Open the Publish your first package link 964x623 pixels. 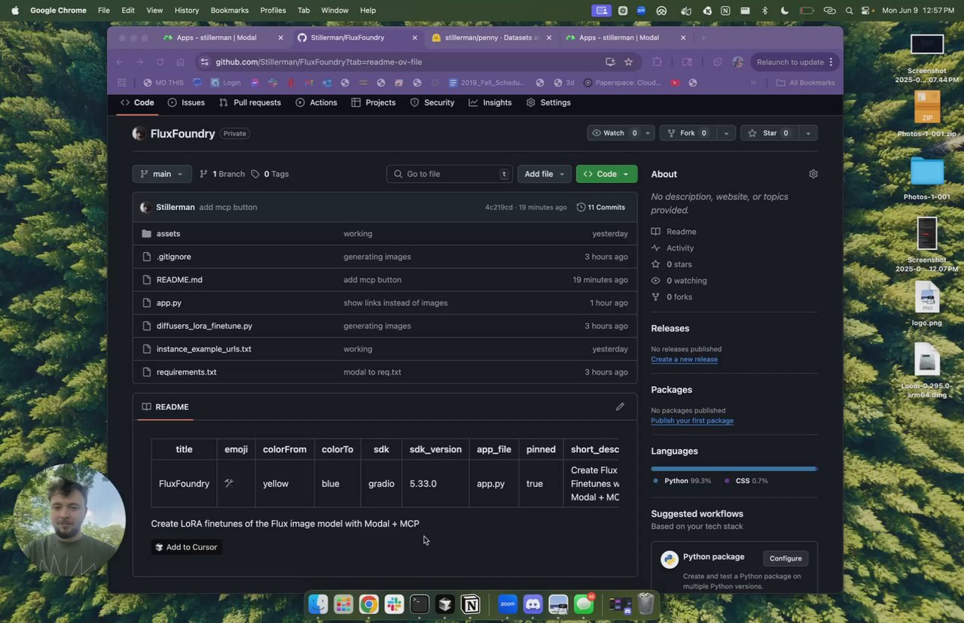coord(692,421)
